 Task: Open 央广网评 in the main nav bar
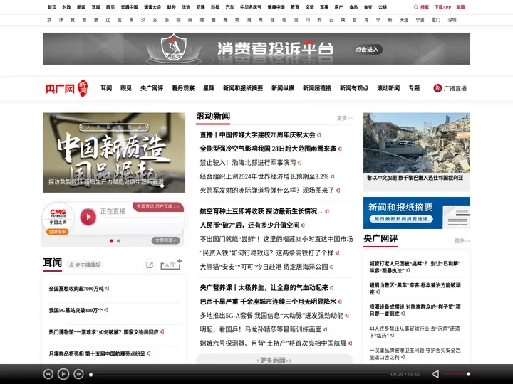point(152,88)
